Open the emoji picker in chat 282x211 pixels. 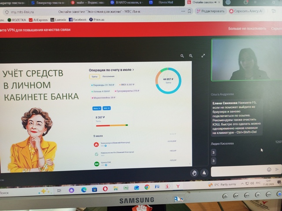(269, 169)
